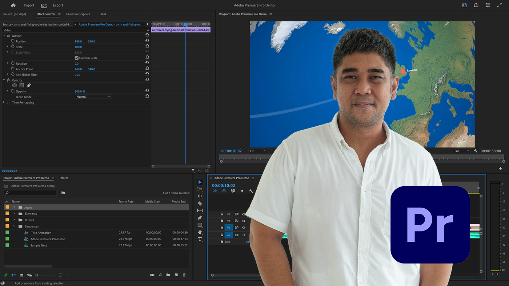
Task: Select Source (no clips) tab
Action: coord(14,14)
